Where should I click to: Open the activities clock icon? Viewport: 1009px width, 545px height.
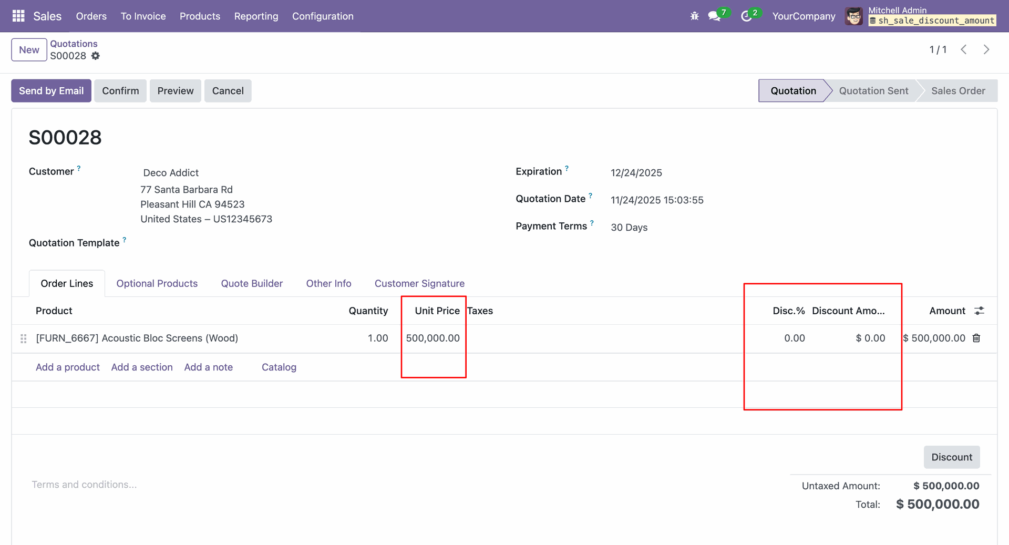coord(746,16)
